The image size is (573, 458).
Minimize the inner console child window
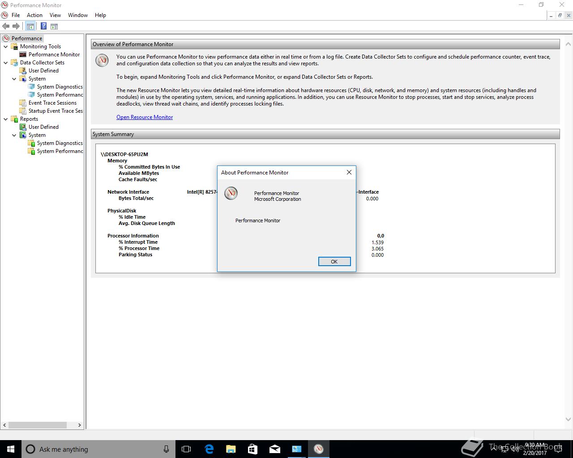tap(552, 15)
